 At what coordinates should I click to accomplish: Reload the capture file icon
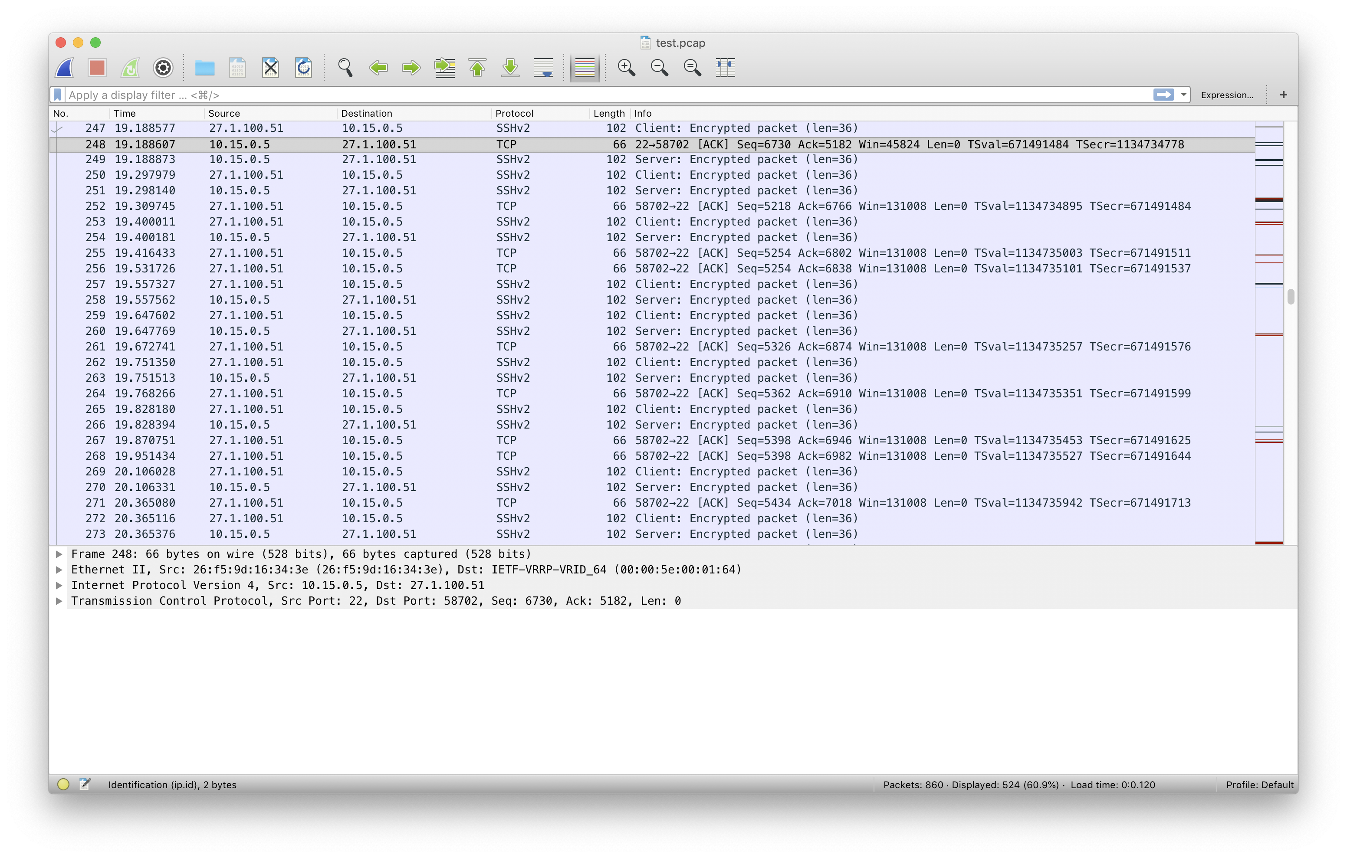(x=304, y=68)
